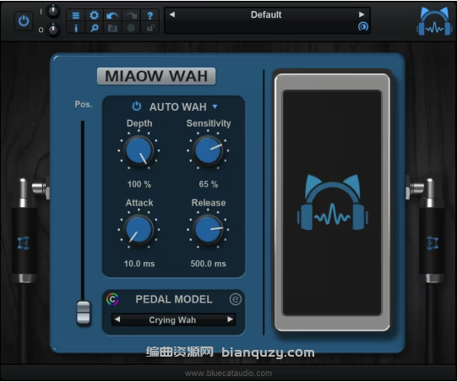Open the gear settings icon
Viewport: 457px width, 382px height.
pyautogui.click(x=94, y=15)
